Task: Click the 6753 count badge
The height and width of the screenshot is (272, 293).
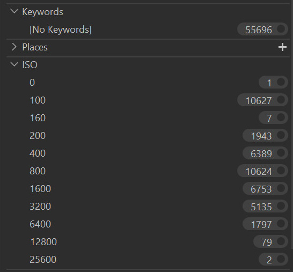Action: (265, 188)
